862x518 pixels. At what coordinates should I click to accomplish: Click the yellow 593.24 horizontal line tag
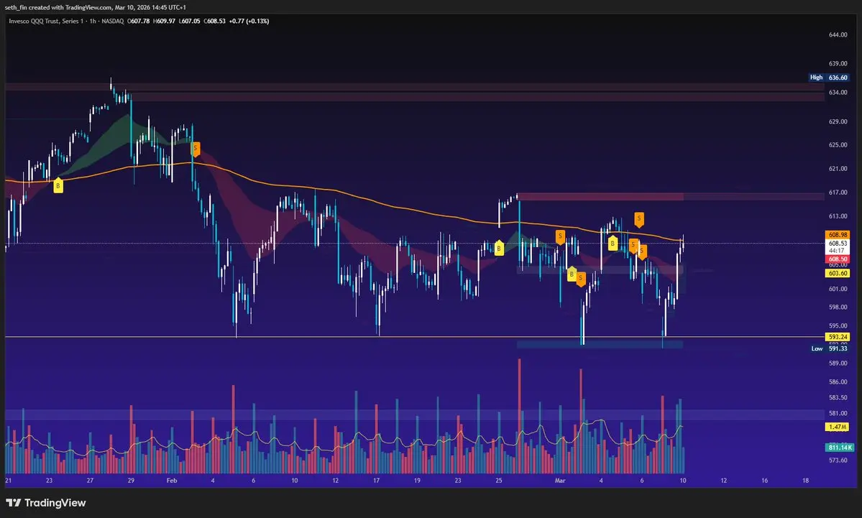[838, 337]
